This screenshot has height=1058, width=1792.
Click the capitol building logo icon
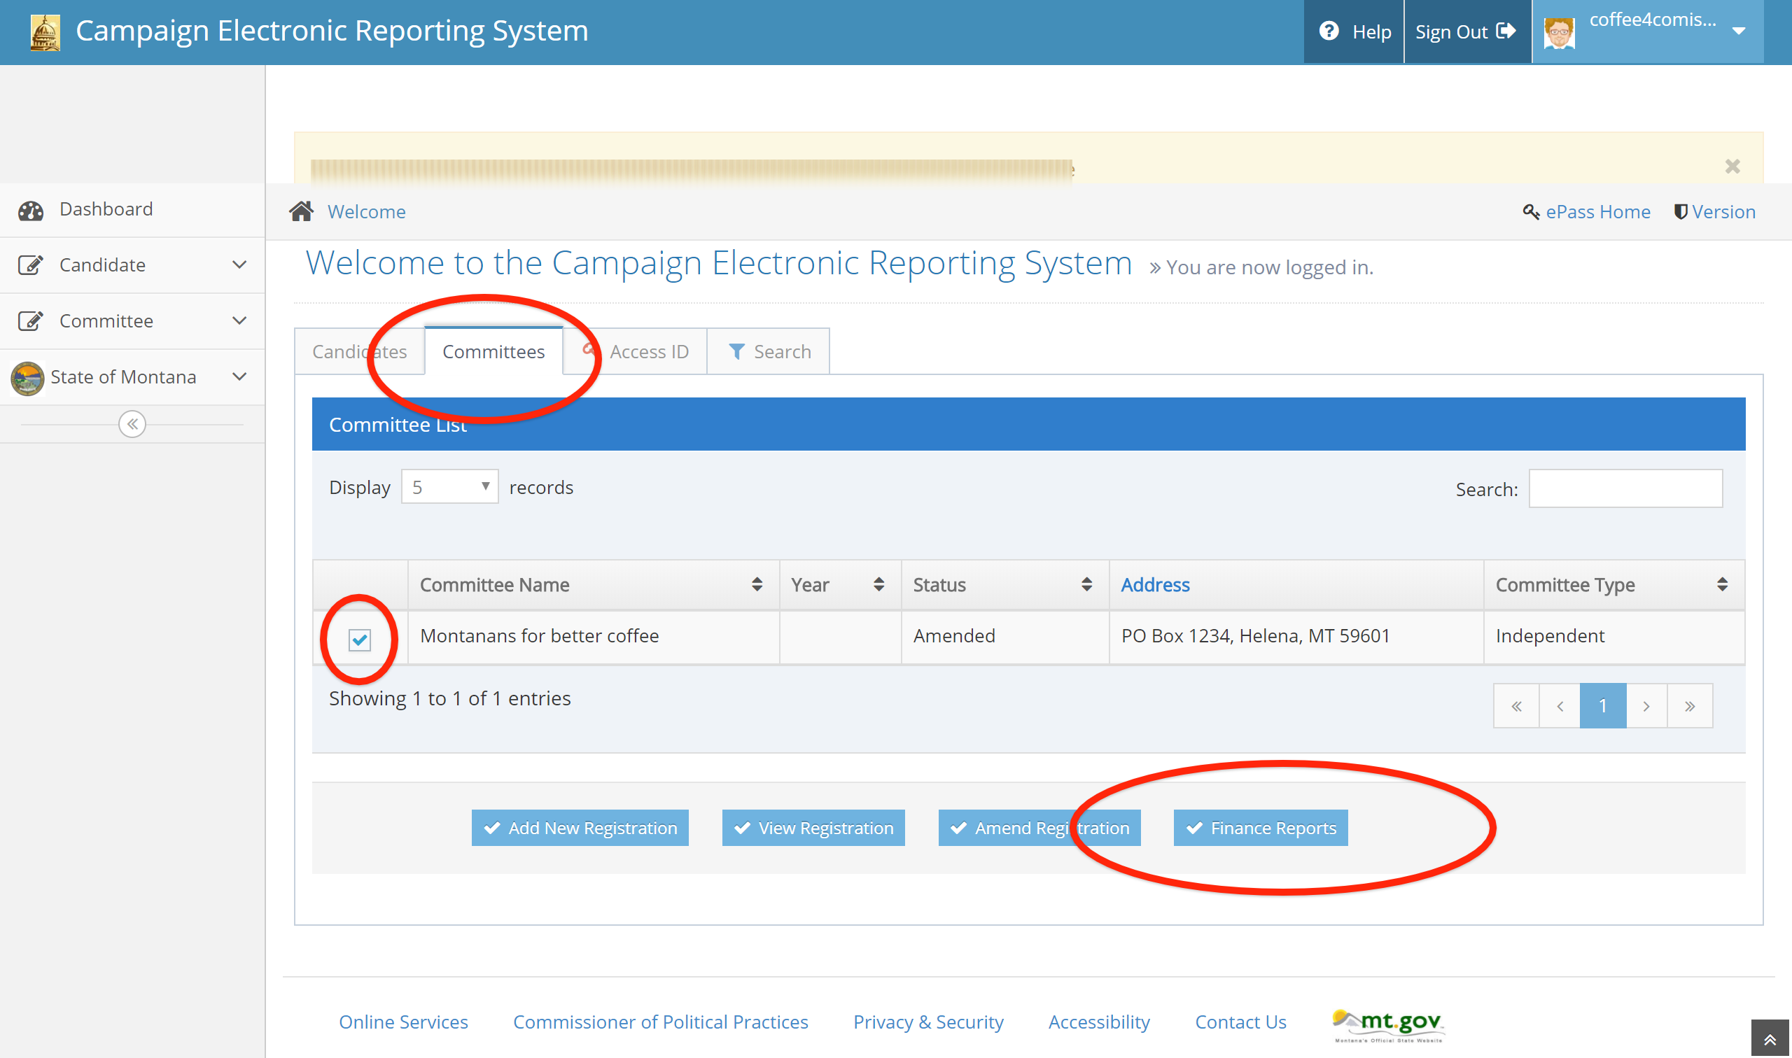pos(45,32)
